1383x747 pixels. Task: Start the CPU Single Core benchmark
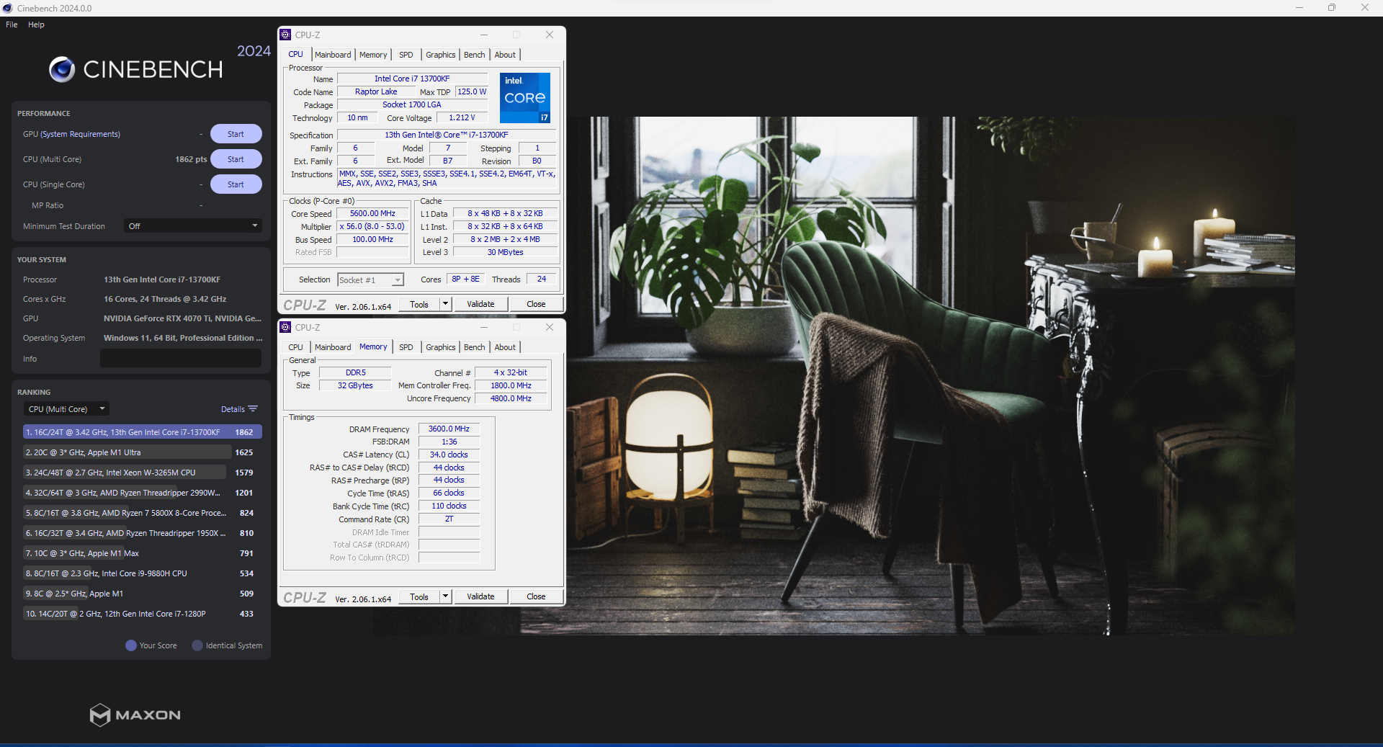pos(236,184)
